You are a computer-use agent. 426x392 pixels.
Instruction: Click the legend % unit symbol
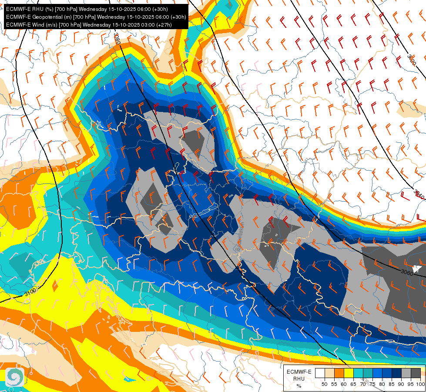coord(299,386)
